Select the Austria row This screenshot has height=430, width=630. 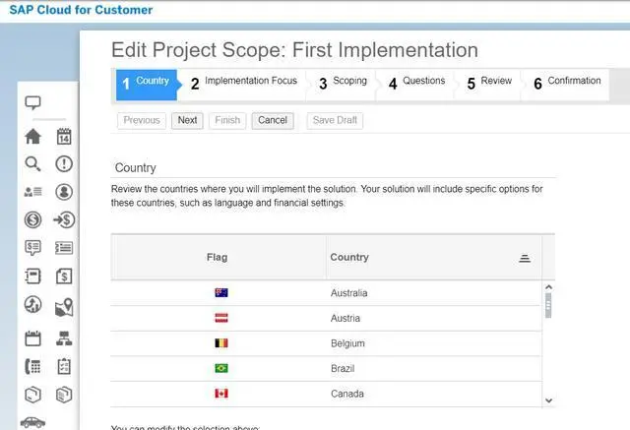pos(326,319)
